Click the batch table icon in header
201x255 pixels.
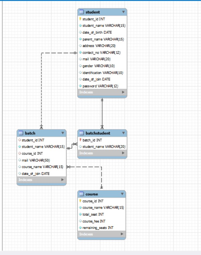pos(21,133)
